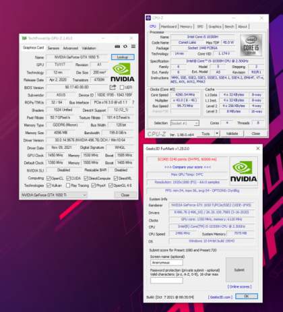Click the Screen name Anonymous field
283x312 pixels.
click(x=166, y=263)
